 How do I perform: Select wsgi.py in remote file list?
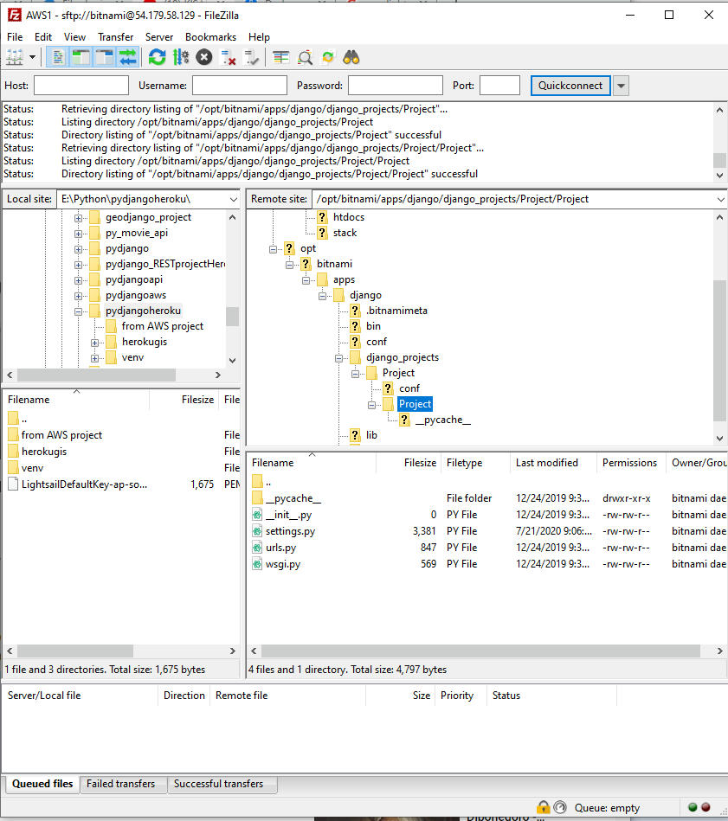283,564
